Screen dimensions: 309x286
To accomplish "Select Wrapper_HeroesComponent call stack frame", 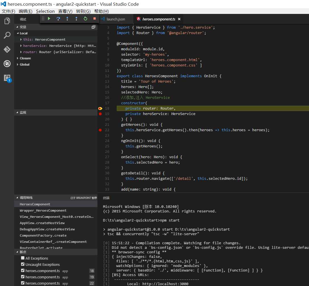I will [x=56, y=210].
